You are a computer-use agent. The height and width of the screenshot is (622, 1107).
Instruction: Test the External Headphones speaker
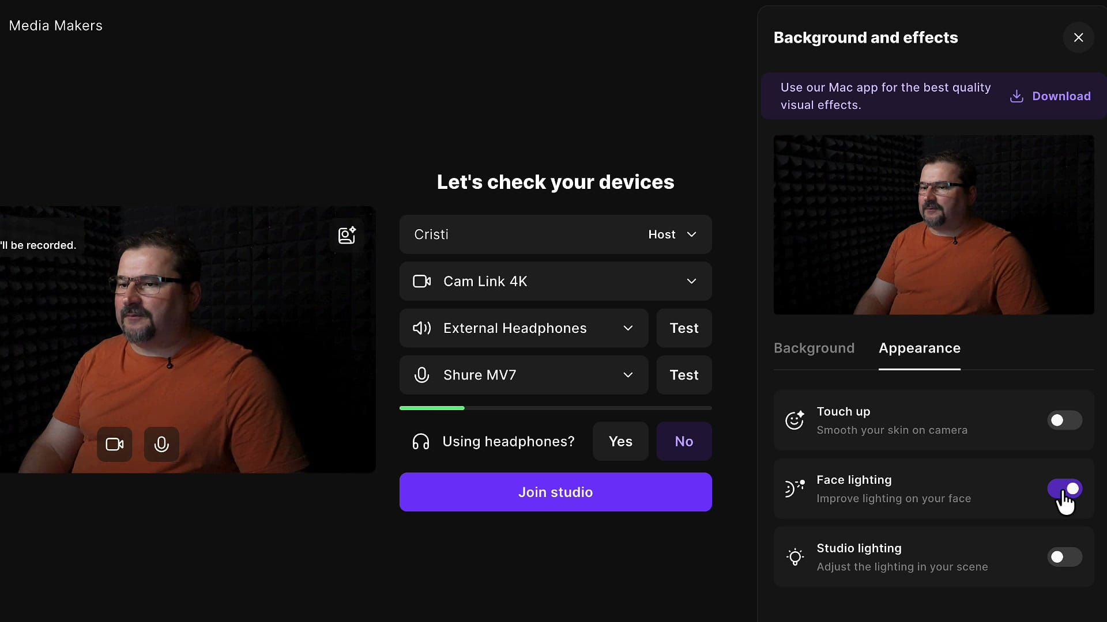[x=684, y=328]
